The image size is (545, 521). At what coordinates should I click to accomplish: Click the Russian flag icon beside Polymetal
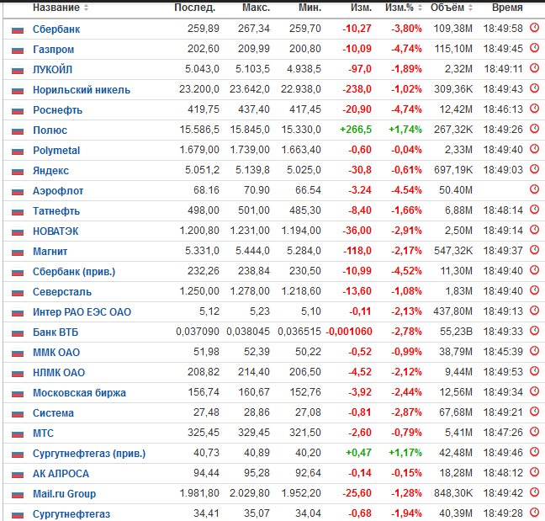[x=18, y=152]
